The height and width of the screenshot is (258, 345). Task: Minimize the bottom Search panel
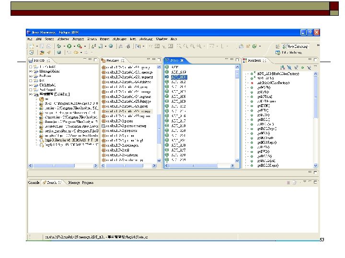(x=310, y=182)
